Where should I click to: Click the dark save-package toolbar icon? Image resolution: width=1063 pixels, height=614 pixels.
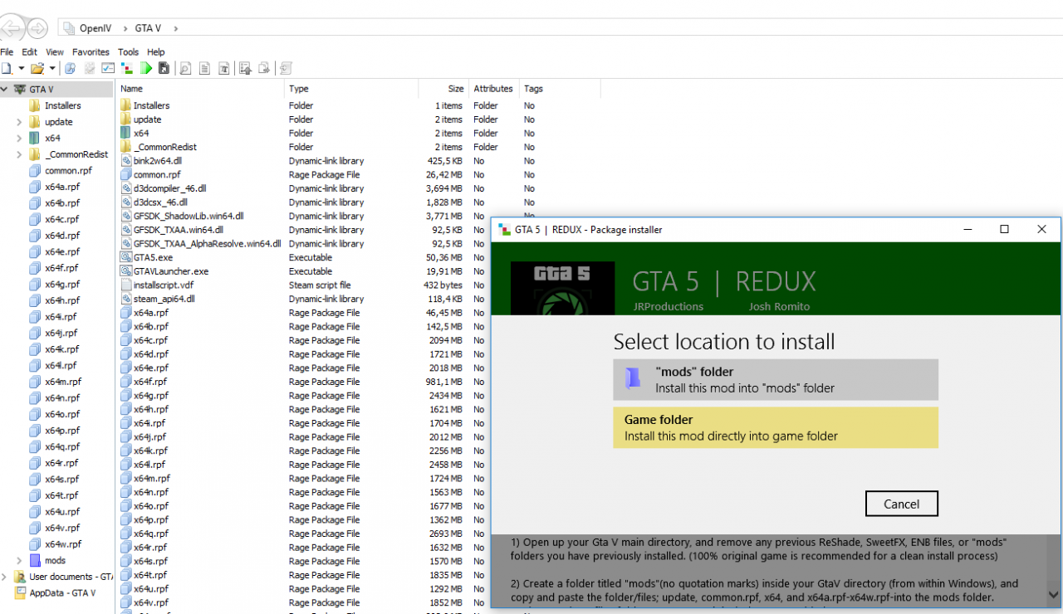[164, 68]
